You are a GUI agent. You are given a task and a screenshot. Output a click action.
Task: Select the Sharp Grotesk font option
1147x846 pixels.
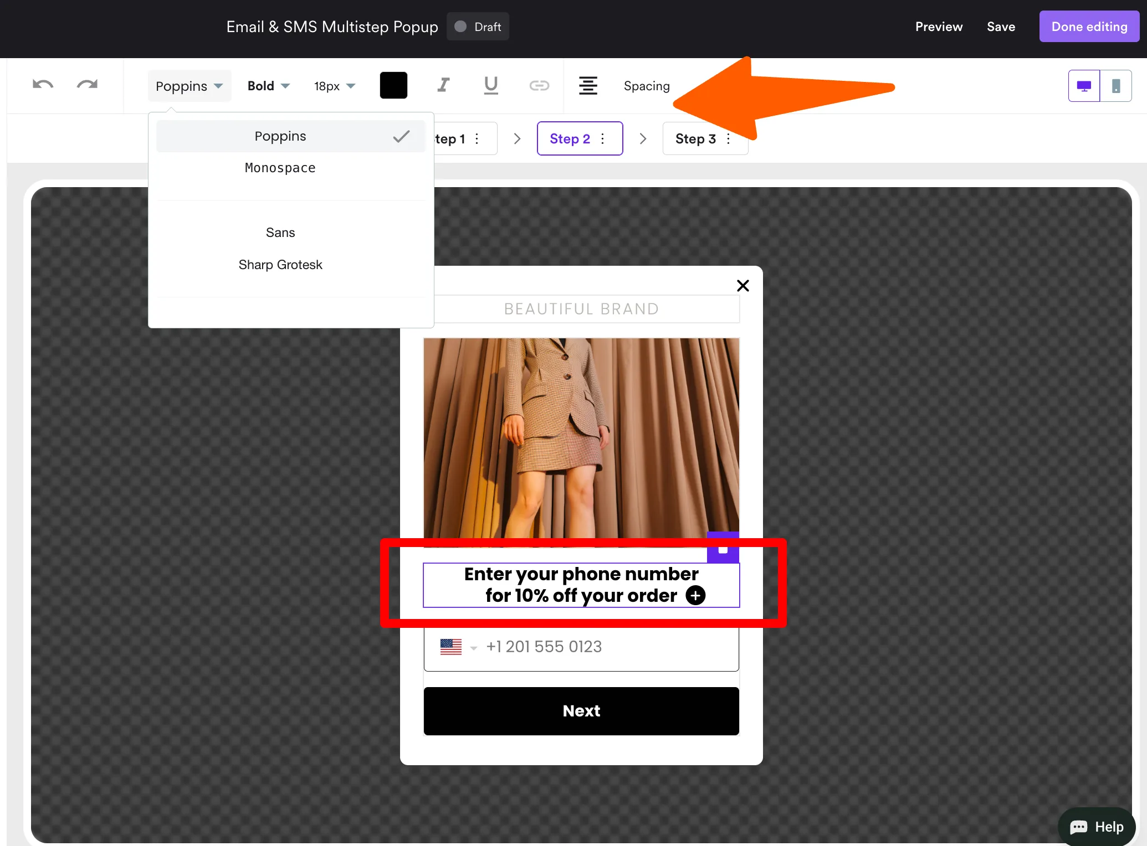[280, 265]
